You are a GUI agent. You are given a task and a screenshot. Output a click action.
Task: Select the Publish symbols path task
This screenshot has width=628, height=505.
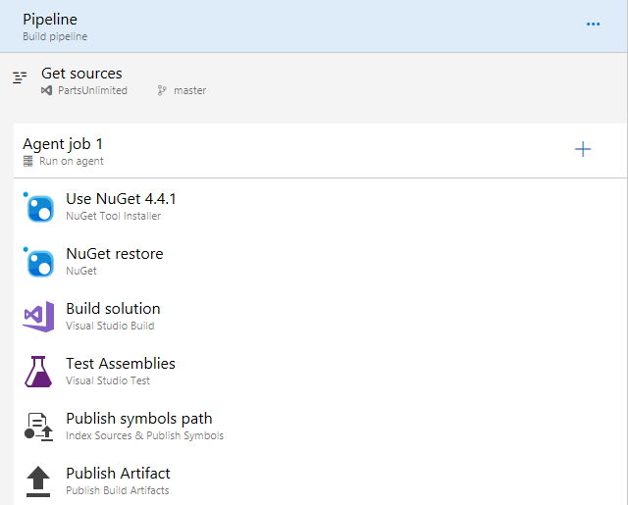(321, 427)
